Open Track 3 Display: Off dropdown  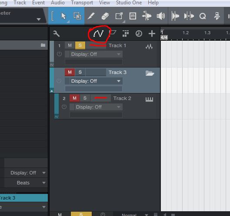tap(96, 81)
